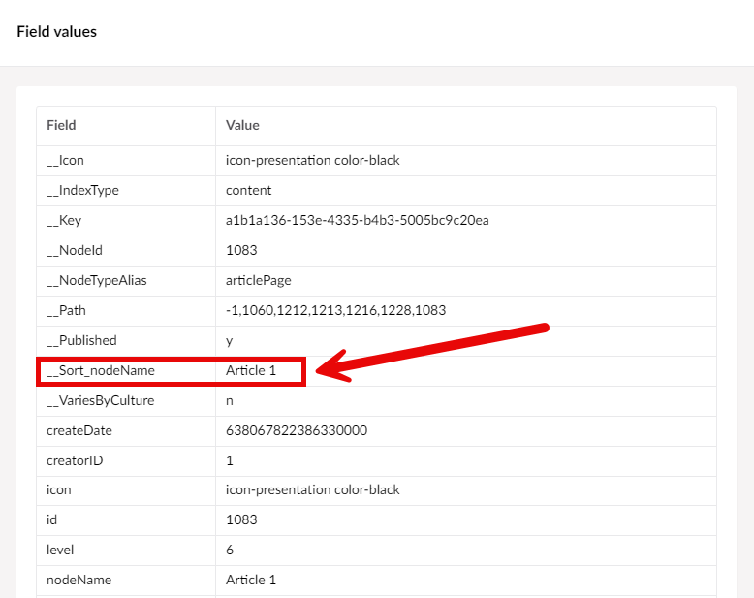
Task: Click the "1" value in the creatorID row
Action: (230, 461)
